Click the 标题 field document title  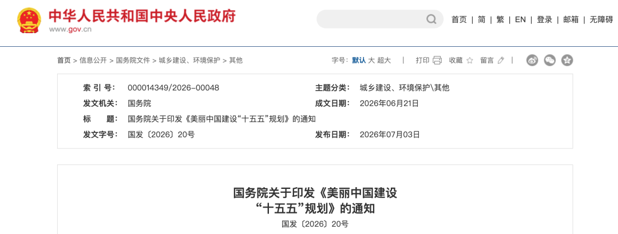tap(222, 119)
